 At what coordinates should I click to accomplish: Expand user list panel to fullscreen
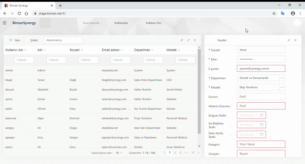(188, 40)
